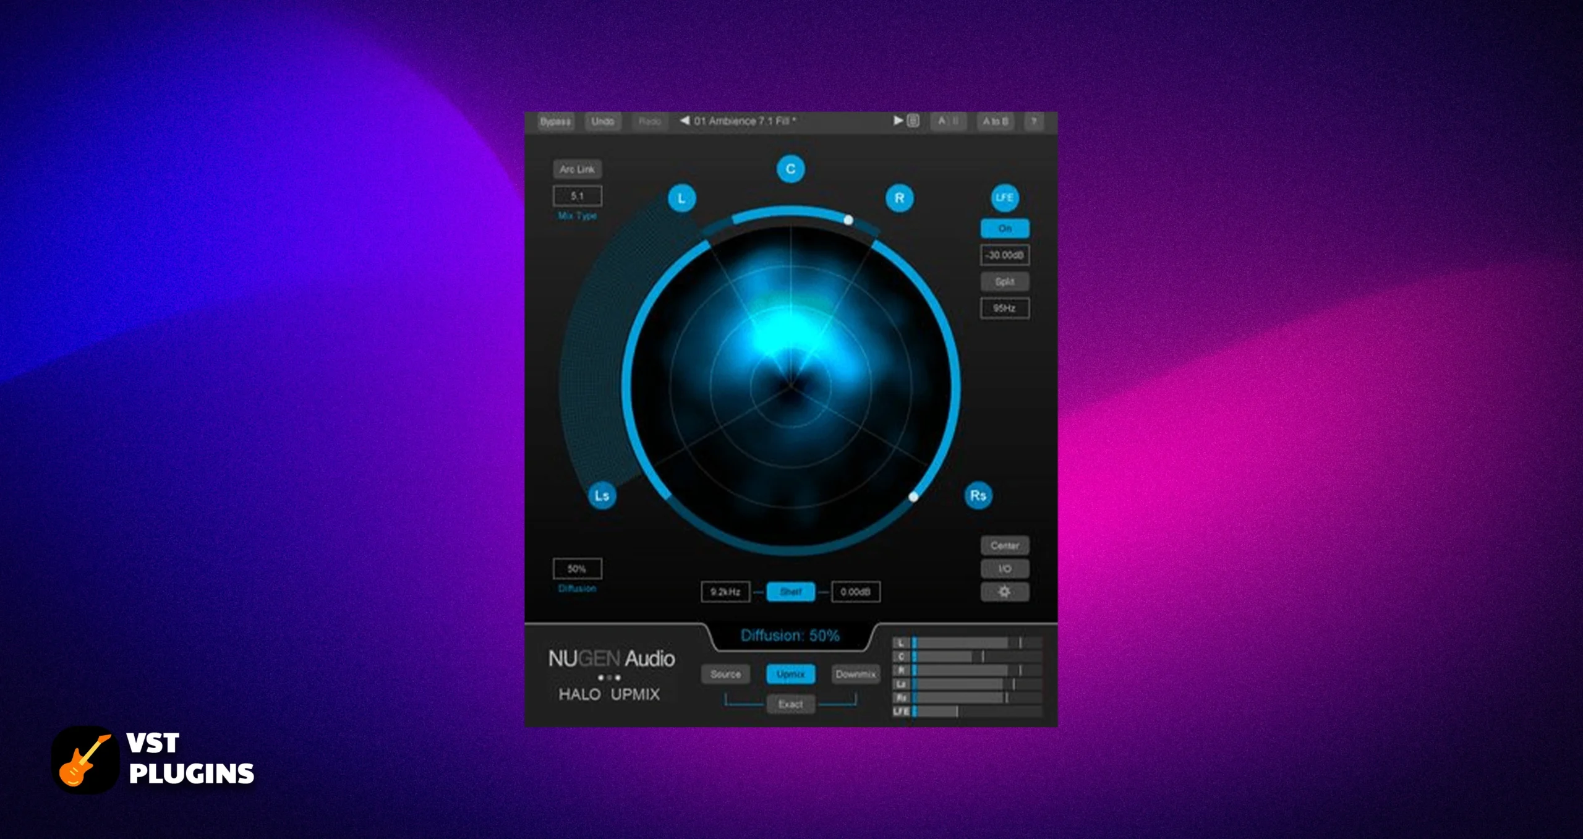Click the NUGEN Audio logo text
The width and height of the screenshot is (1583, 839).
coord(612,658)
